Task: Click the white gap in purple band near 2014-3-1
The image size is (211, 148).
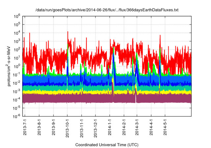Action: 136,98
